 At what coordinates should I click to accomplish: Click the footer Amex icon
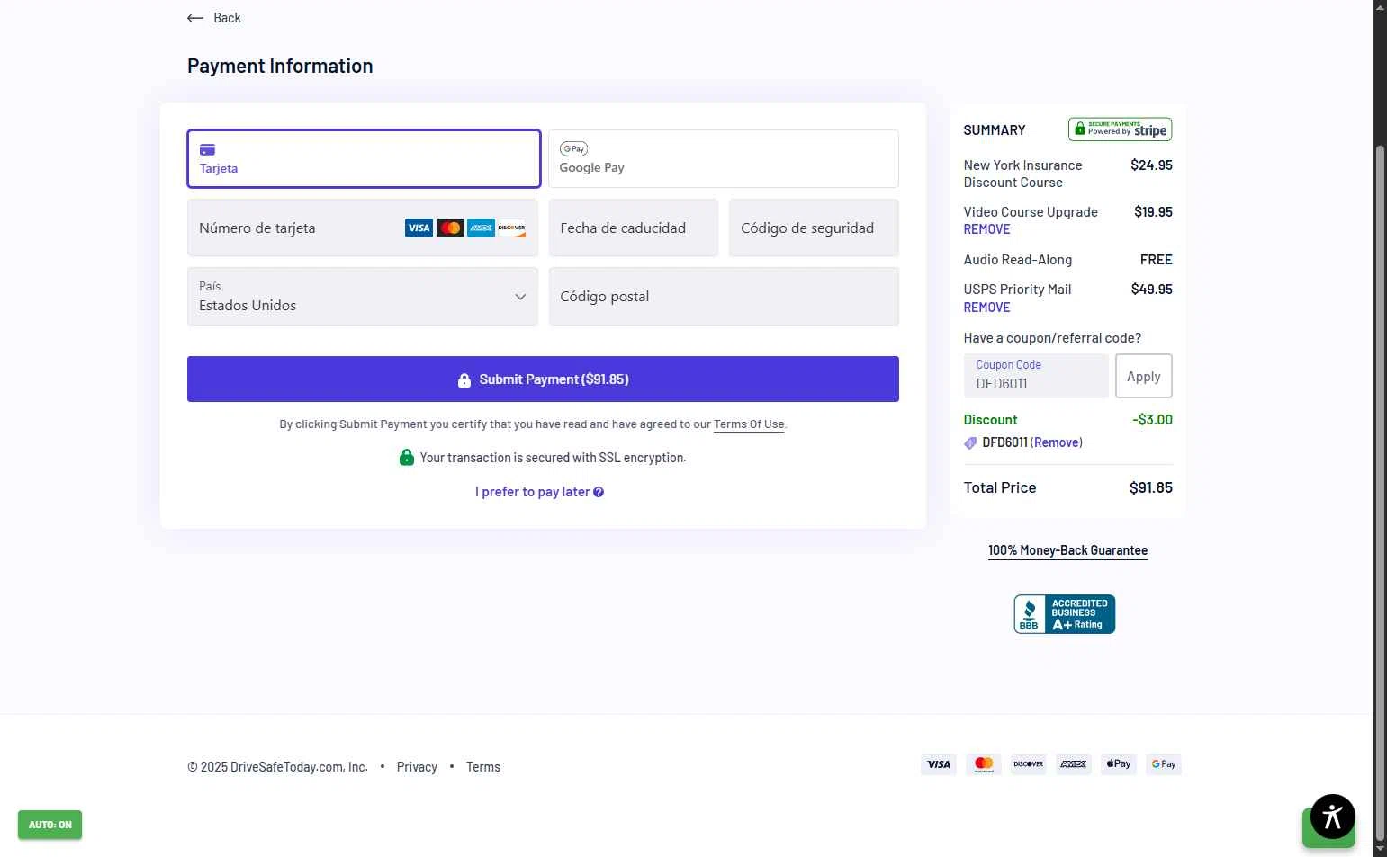tap(1074, 764)
